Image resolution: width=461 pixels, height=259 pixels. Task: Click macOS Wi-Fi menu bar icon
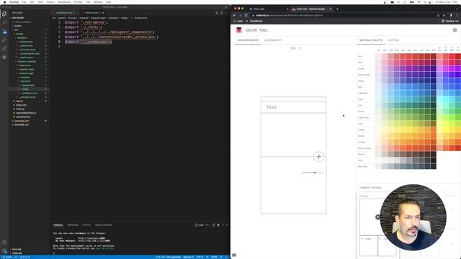tap(419, 2)
